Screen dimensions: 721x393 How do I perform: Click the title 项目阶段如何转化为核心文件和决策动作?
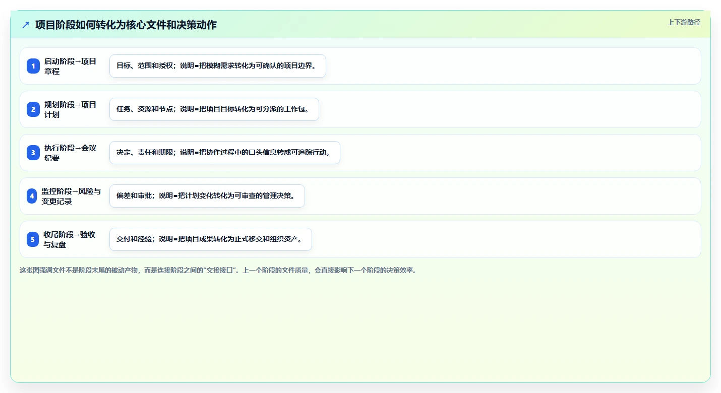(126, 25)
